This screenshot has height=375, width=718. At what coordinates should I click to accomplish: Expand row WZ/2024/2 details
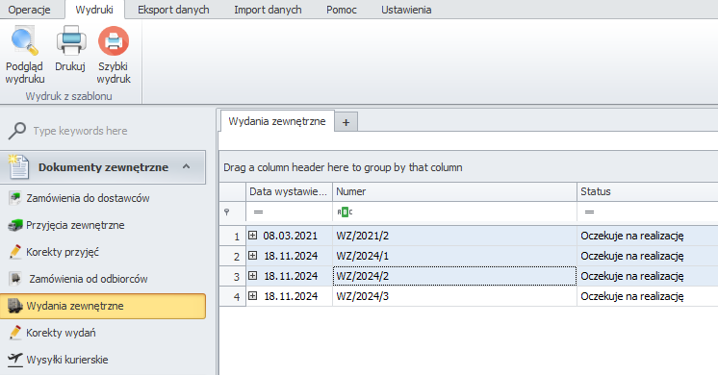[252, 275]
